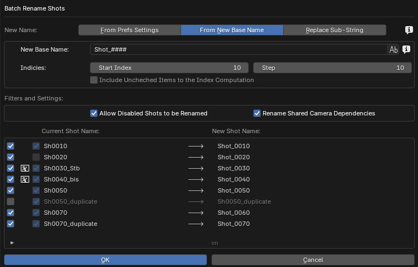Check the rename box for Sh0050_duplicate
This screenshot has height=267, width=418.
[11, 201]
